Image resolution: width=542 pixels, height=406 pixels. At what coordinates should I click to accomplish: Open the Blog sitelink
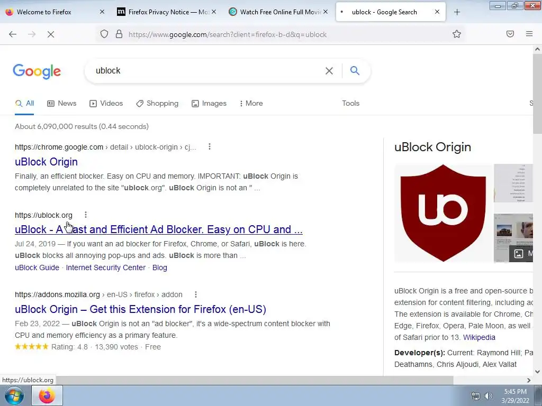[x=160, y=267]
